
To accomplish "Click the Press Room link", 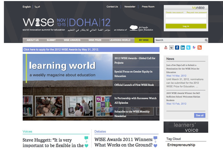I will pyautogui.click(x=148, y=7).
